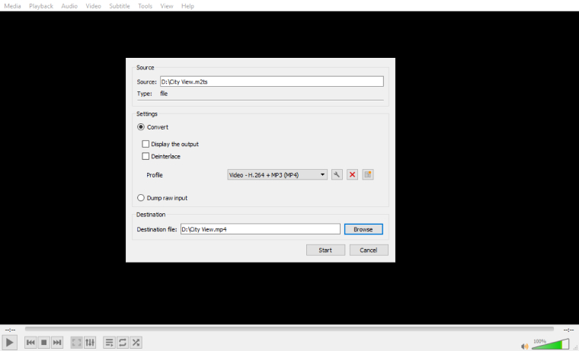Viewport: 579px width, 351px height.
Task: Cancel the Convert dialog
Action: [x=369, y=250]
